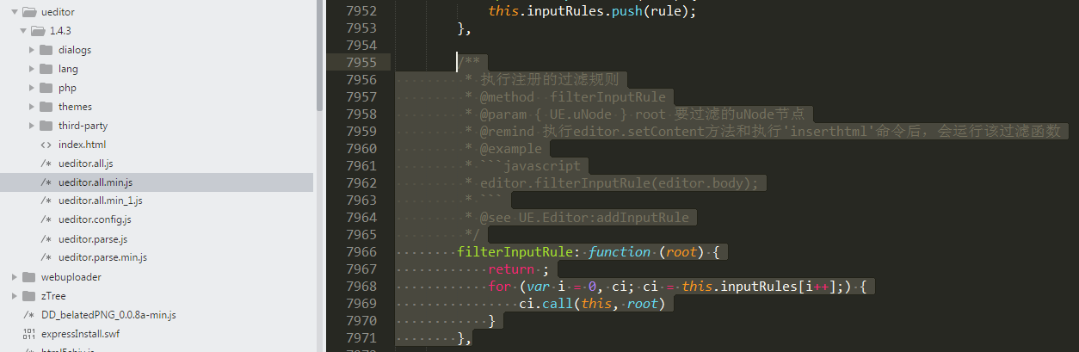Click line number 7971 in gutter

click(x=361, y=337)
